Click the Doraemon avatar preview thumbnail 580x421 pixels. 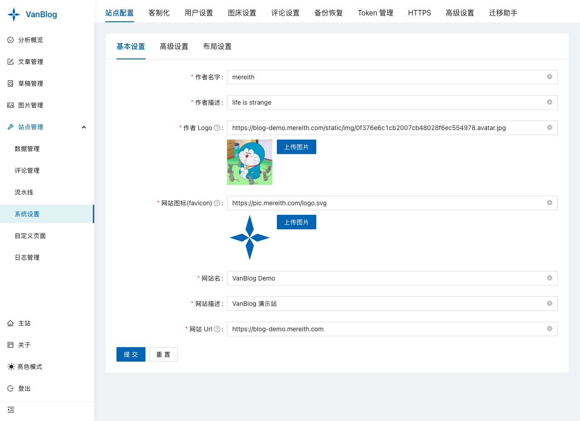pyautogui.click(x=250, y=162)
